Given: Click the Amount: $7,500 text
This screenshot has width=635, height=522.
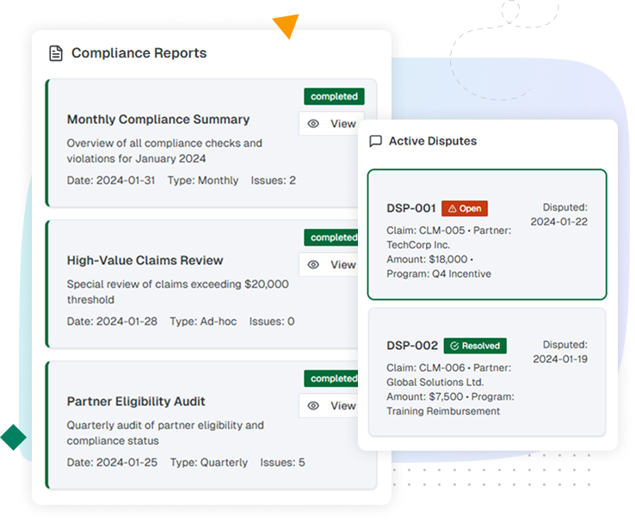Looking at the screenshot, I should click(425, 396).
